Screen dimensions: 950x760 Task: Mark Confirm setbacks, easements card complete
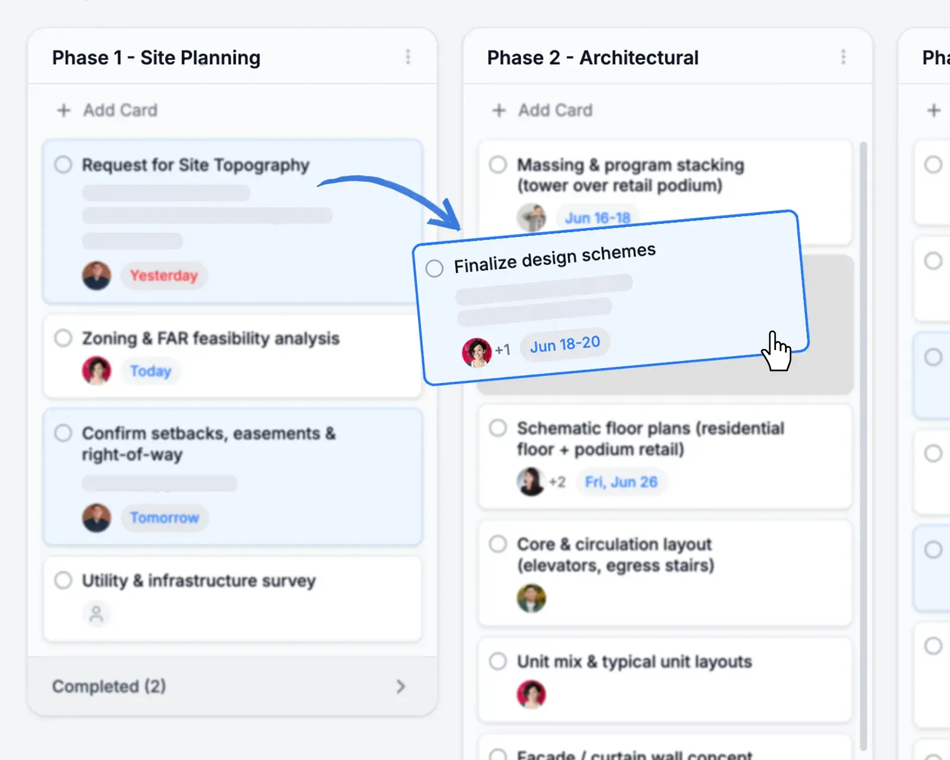(x=64, y=433)
